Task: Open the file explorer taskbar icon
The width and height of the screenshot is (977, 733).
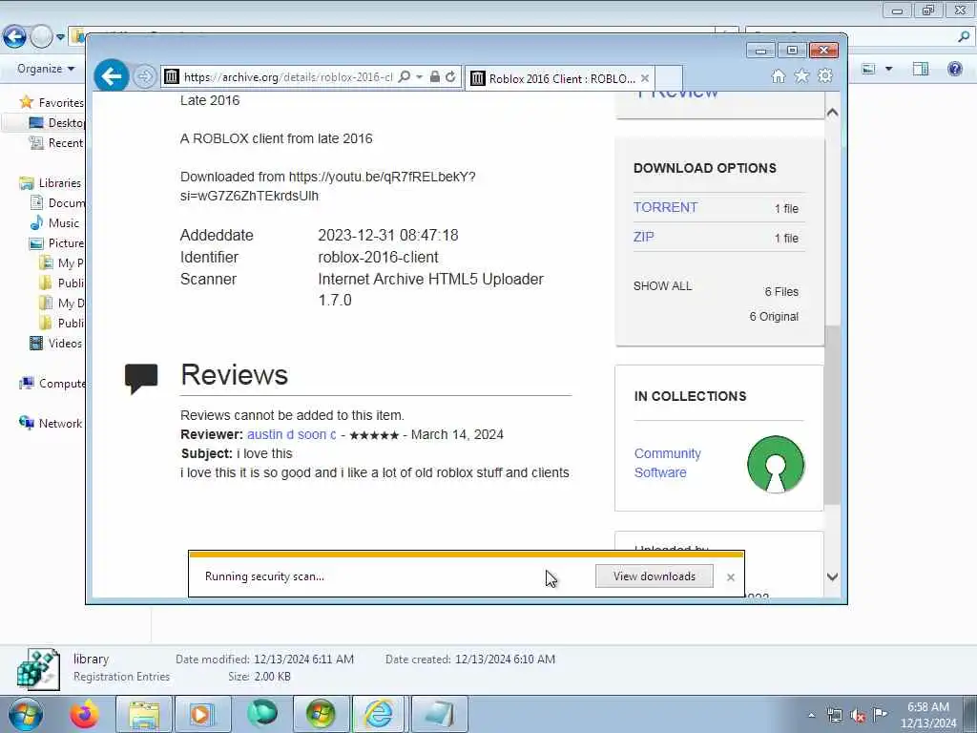Action: pyautogui.click(x=145, y=715)
